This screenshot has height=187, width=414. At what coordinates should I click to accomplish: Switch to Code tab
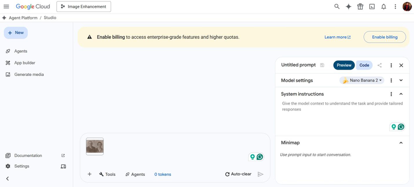[x=364, y=65]
